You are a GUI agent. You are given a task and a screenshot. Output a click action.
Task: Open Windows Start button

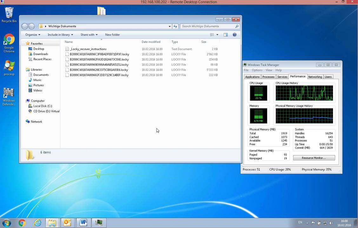[x=6, y=223]
